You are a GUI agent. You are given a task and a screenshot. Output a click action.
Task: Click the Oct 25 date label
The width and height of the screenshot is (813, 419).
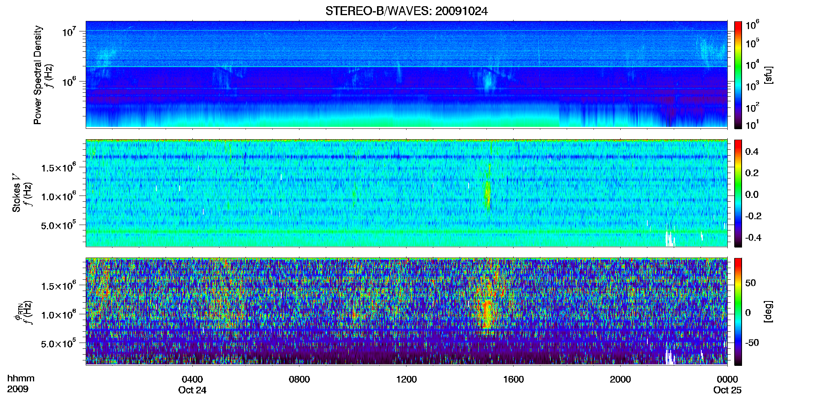tap(727, 390)
